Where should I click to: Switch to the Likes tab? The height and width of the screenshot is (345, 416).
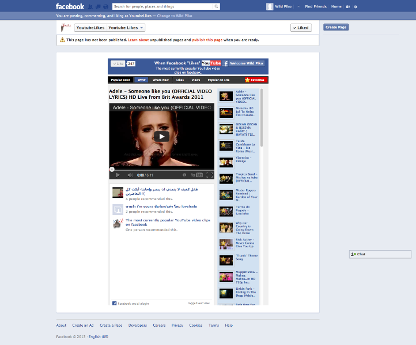coord(180,80)
